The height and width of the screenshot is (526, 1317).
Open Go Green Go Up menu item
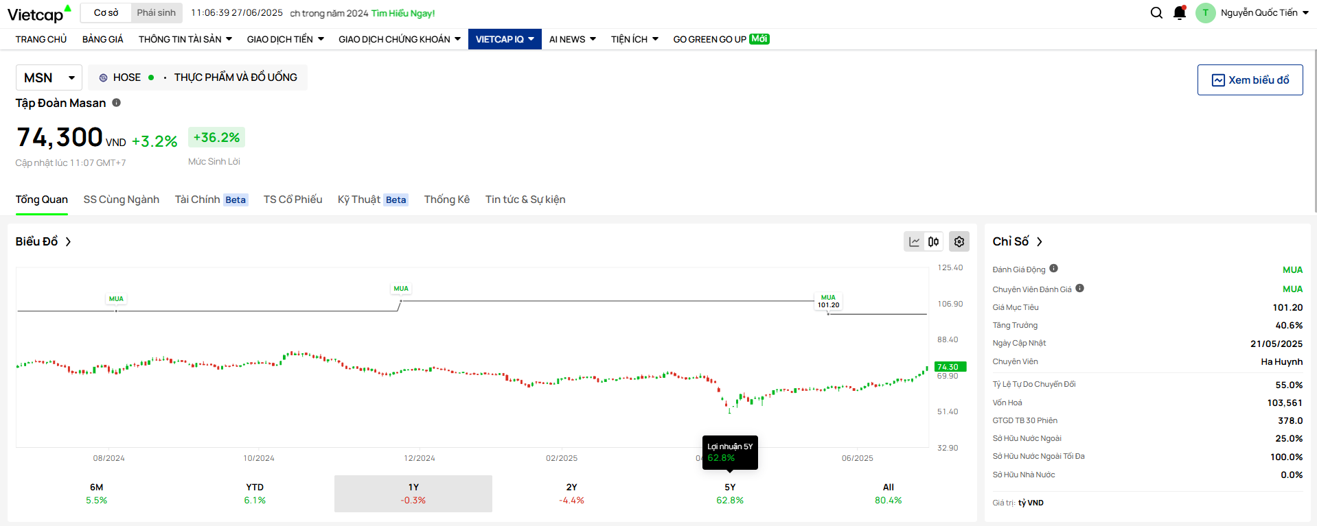(721, 39)
